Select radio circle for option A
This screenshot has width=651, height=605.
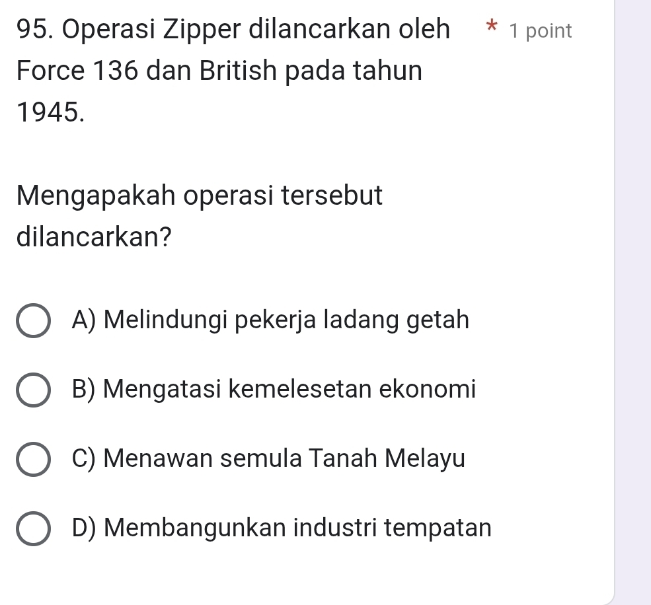pyautogui.click(x=33, y=322)
